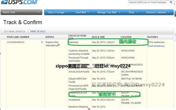
Task: Open the Manage Your Mail menu
Action: pos(109,12)
